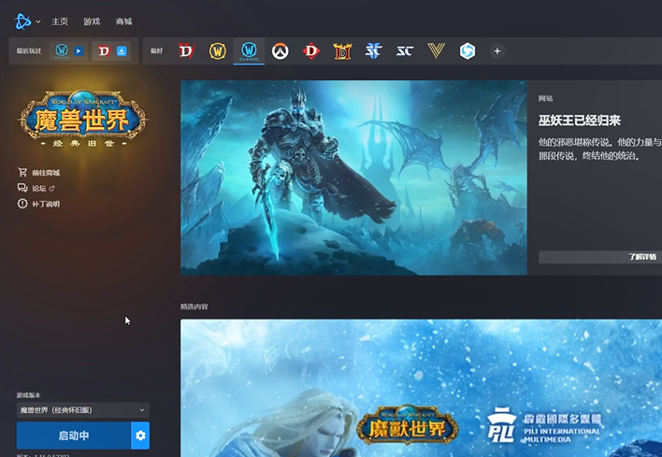Screen dimensions: 662x457
Task: Click the 最近玩过 label
Action: (x=29, y=51)
